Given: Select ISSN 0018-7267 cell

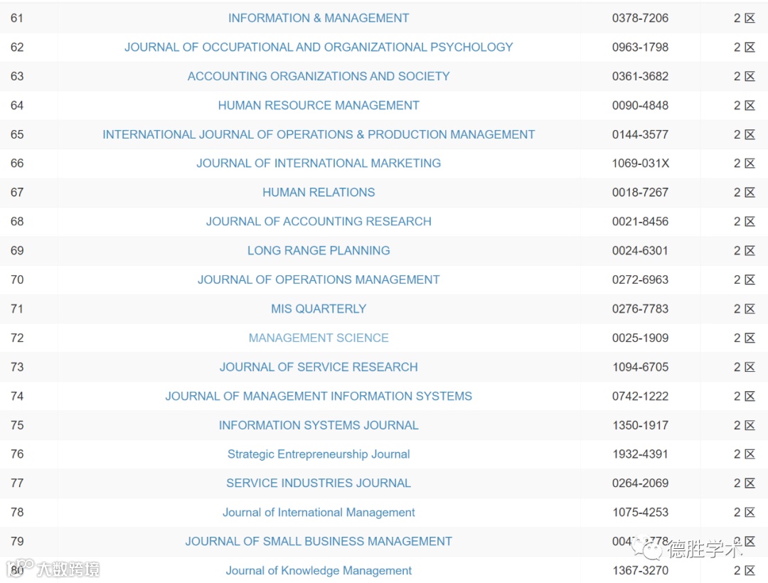Looking at the screenshot, I should tap(640, 193).
